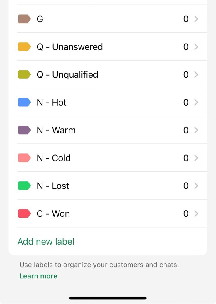216x304 pixels.
Task: Tap the brown G label icon
Action: click(x=25, y=19)
